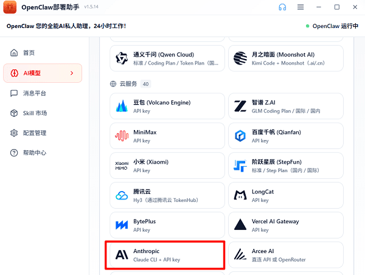
Task: Click the brain icon for AI模型
Action: (15, 73)
